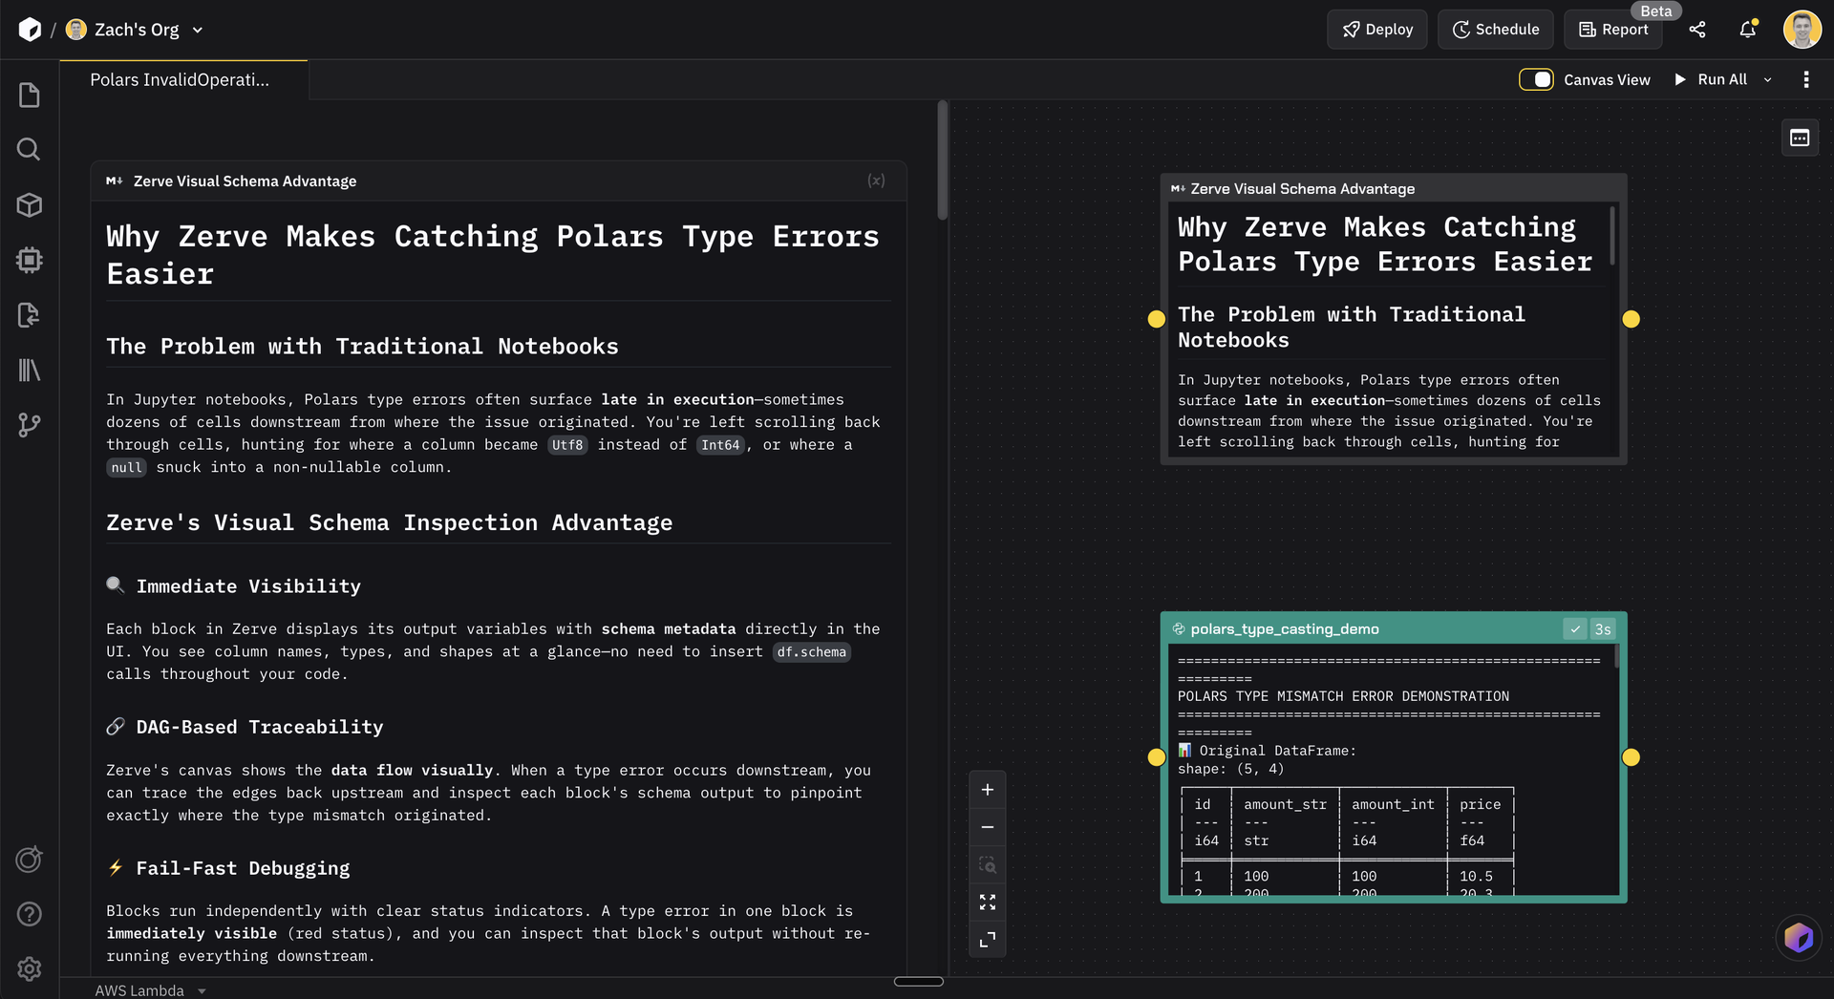Click the Deploy button
The width and height of the screenshot is (1834, 999).
[x=1376, y=30]
